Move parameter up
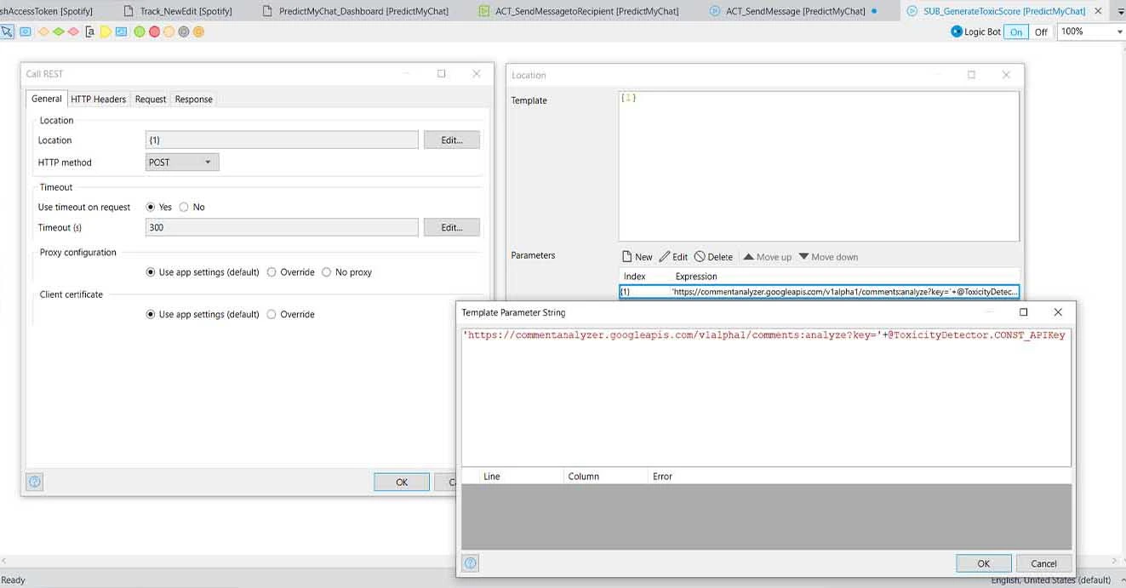1126x588 pixels. tap(767, 257)
